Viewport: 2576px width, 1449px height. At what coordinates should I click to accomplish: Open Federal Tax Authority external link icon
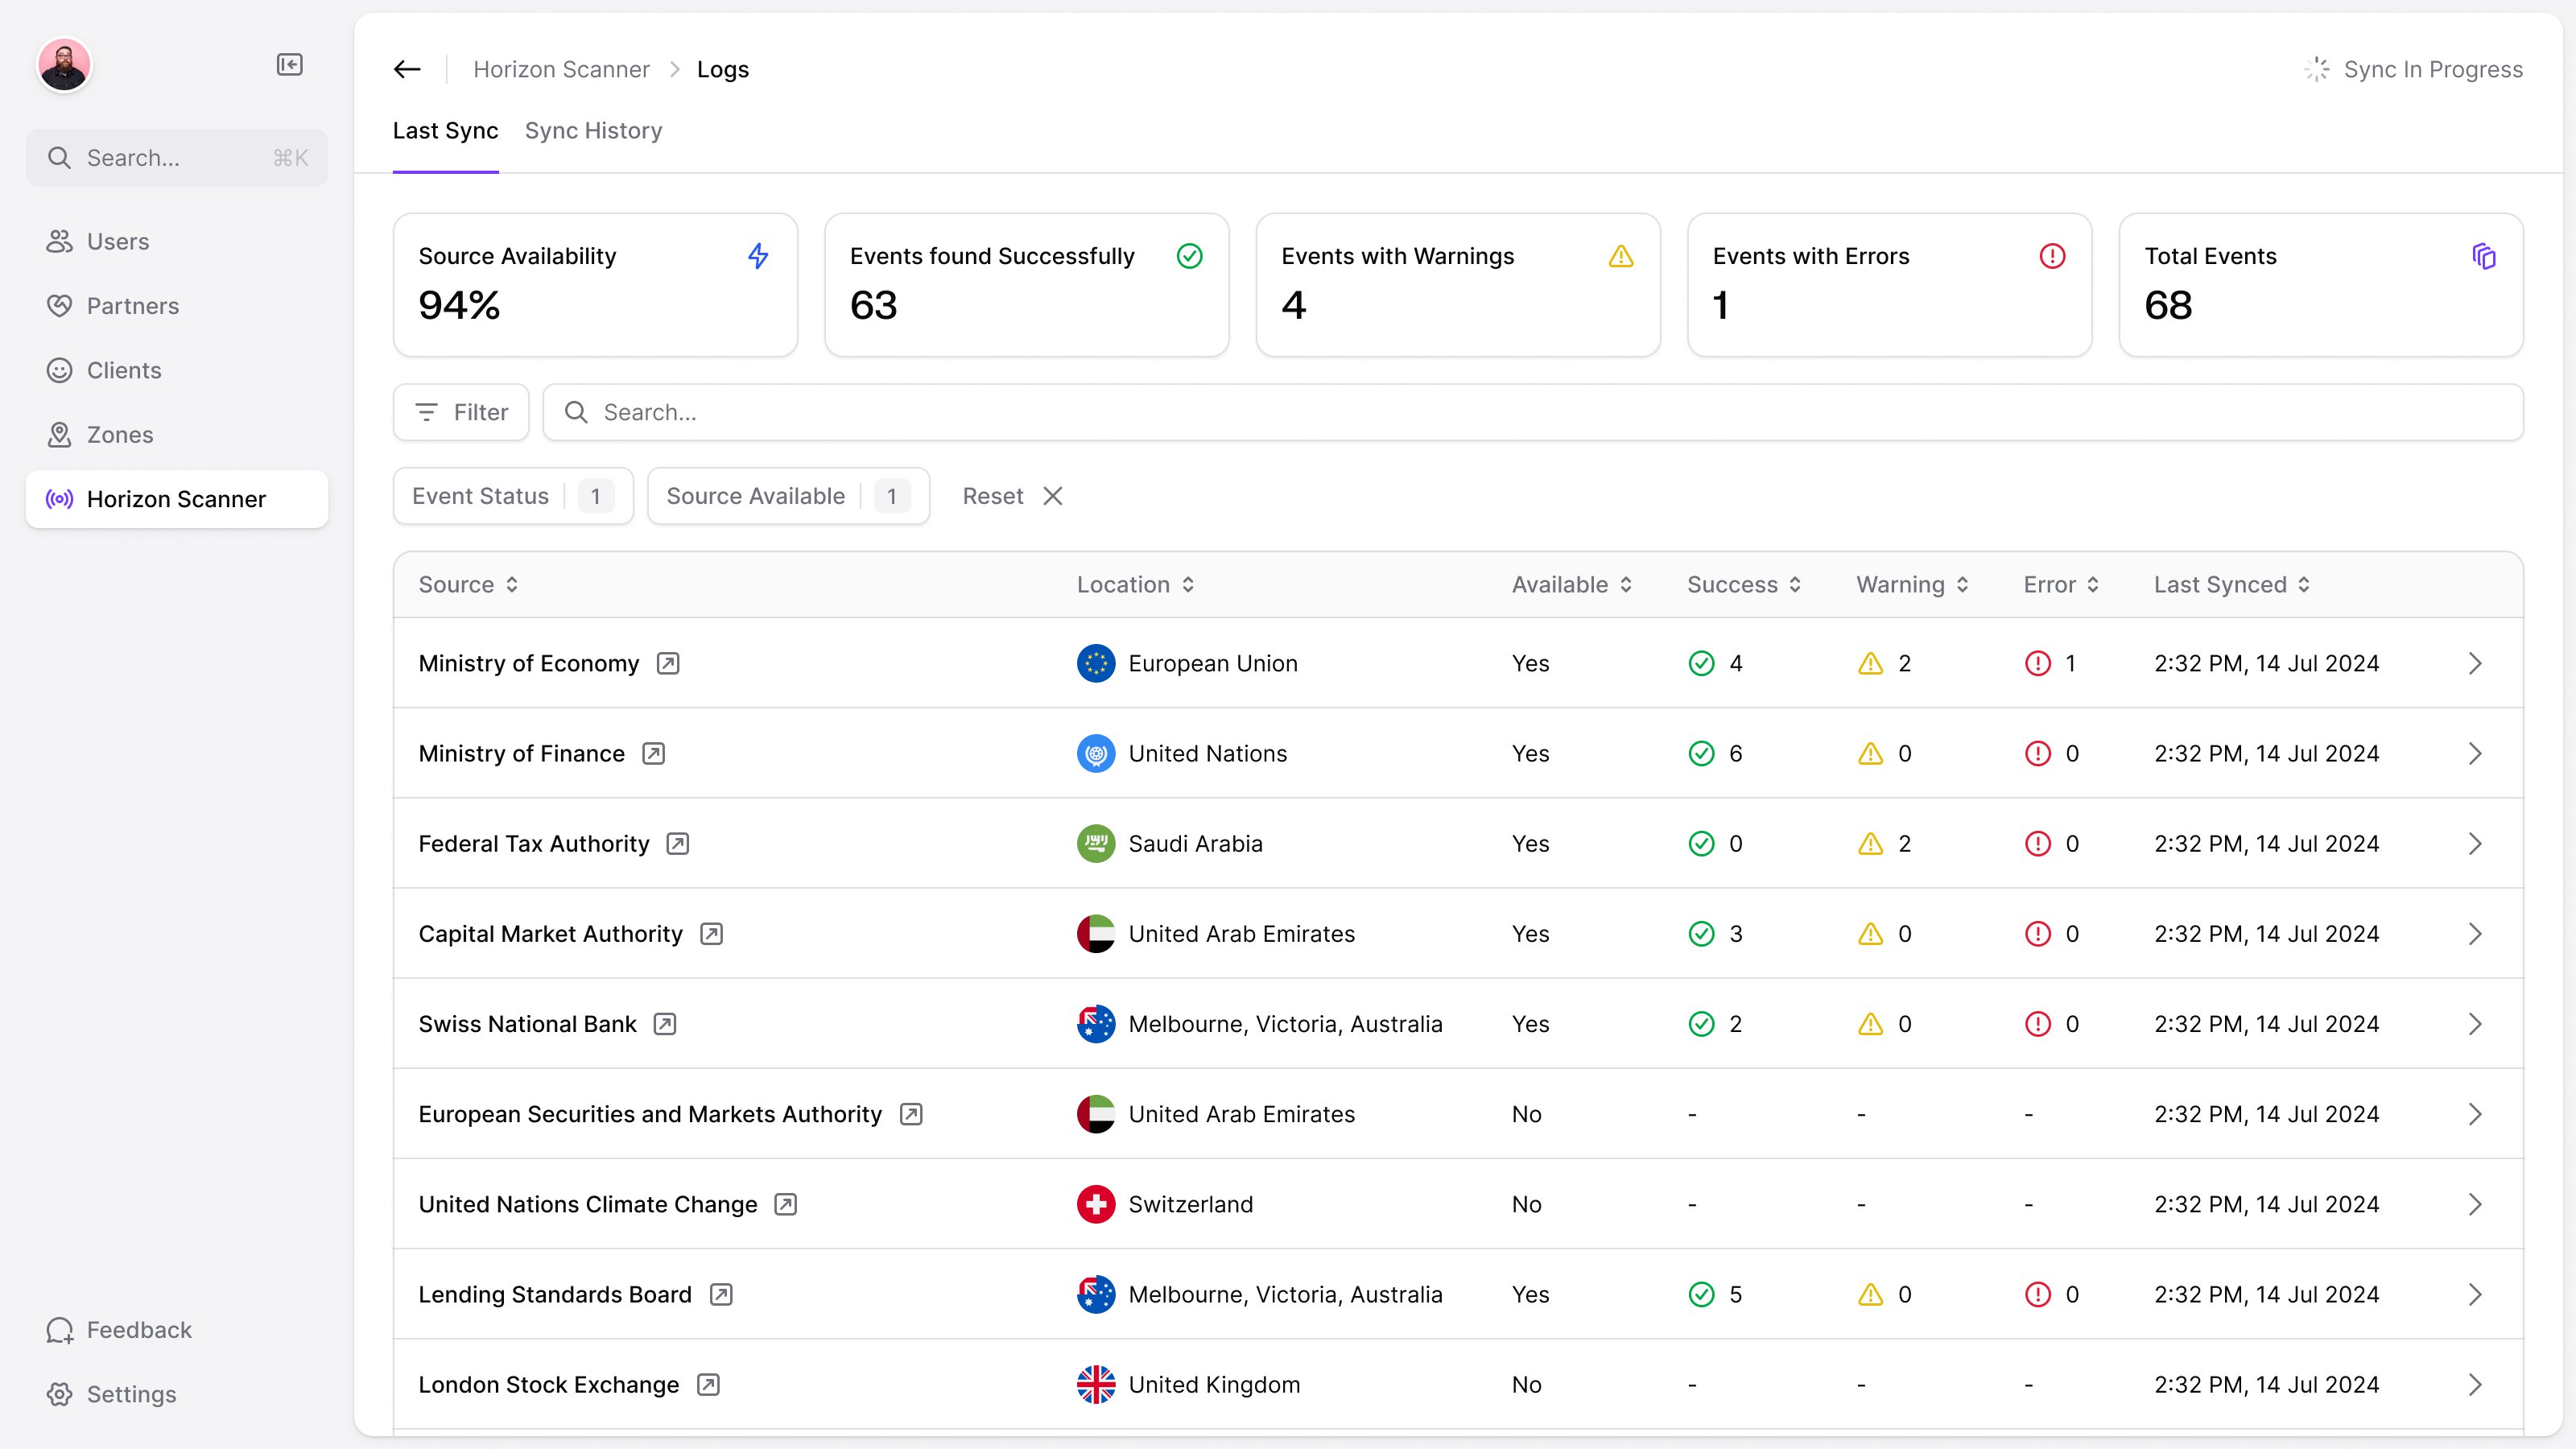pyautogui.click(x=678, y=843)
